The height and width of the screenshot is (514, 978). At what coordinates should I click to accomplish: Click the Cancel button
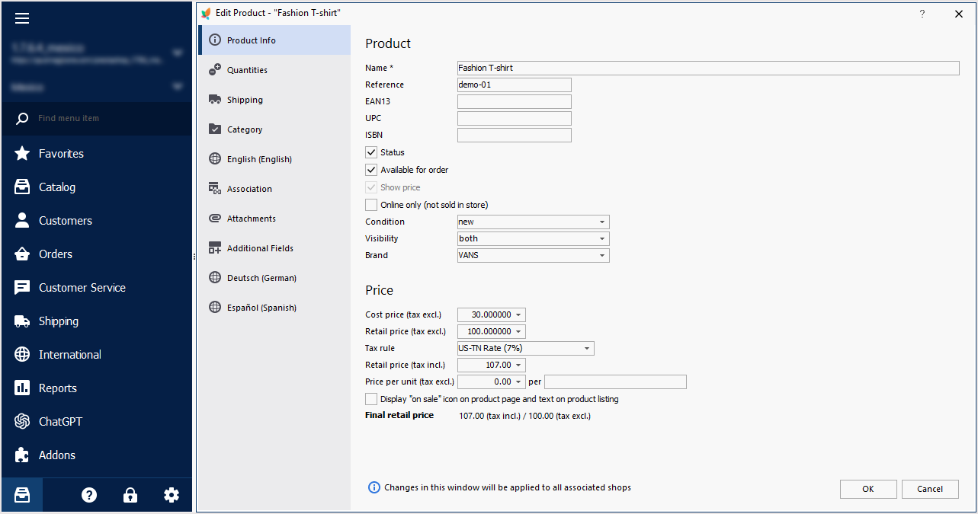point(930,489)
